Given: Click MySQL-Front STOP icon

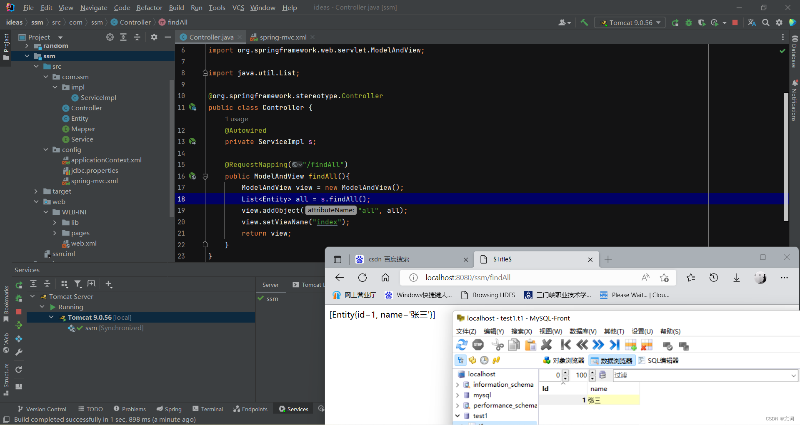Looking at the screenshot, I should (478, 345).
